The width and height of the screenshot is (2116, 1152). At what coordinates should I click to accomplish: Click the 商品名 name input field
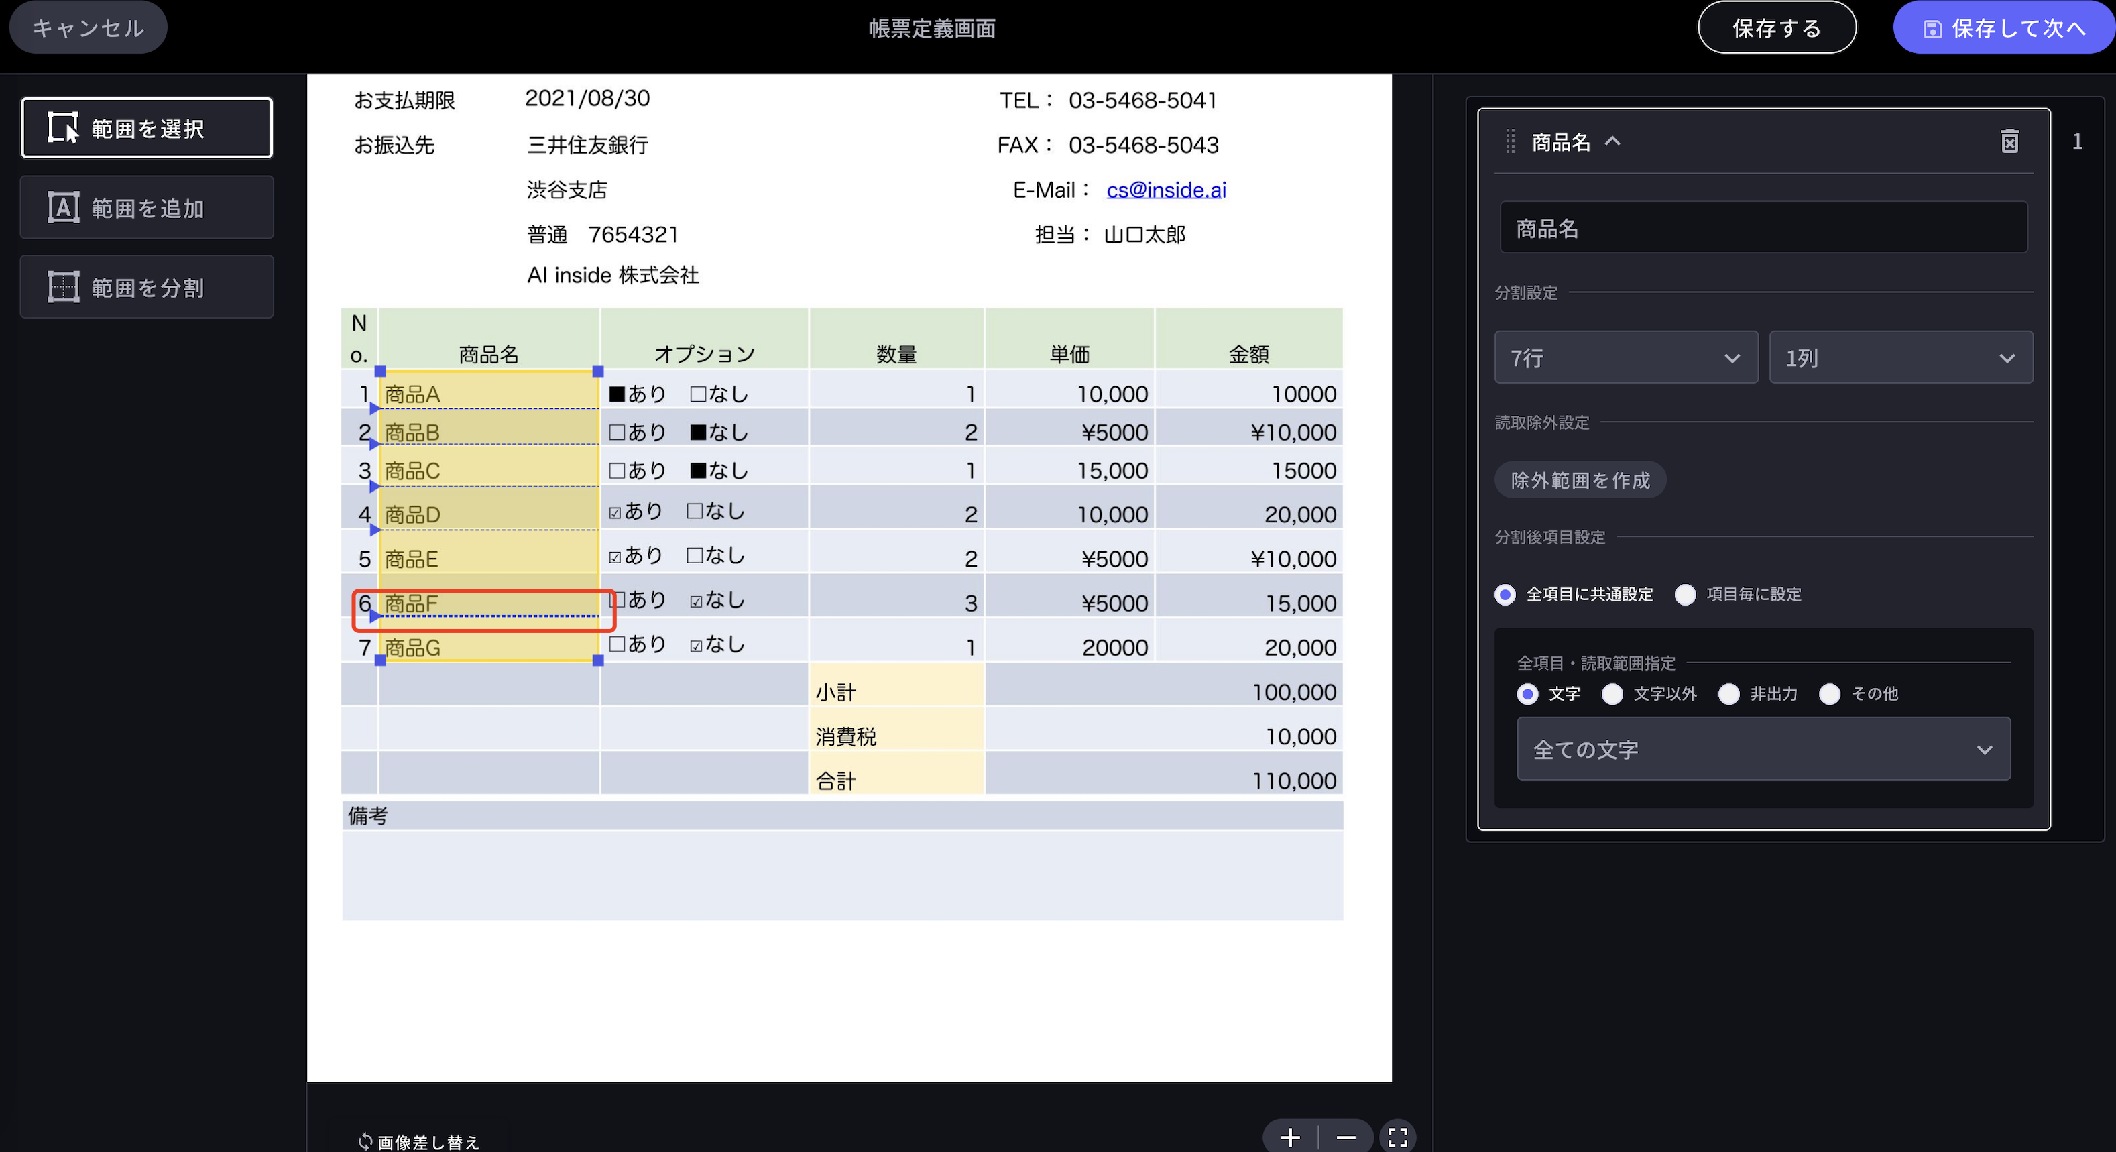[1763, 227]
